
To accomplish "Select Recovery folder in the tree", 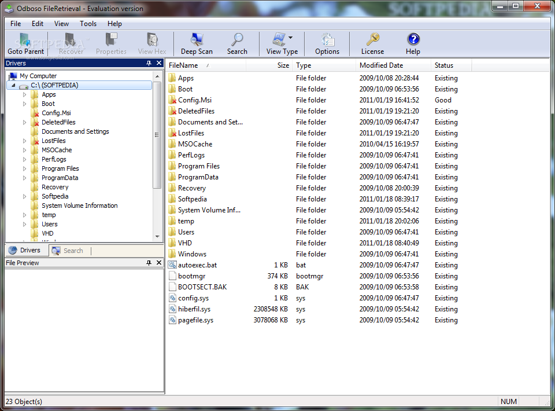I will click(x=55, y=187).
